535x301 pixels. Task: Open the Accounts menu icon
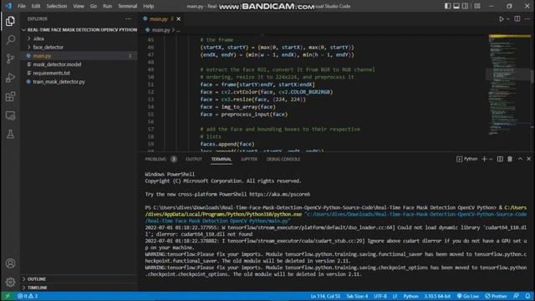coord(10,263)
